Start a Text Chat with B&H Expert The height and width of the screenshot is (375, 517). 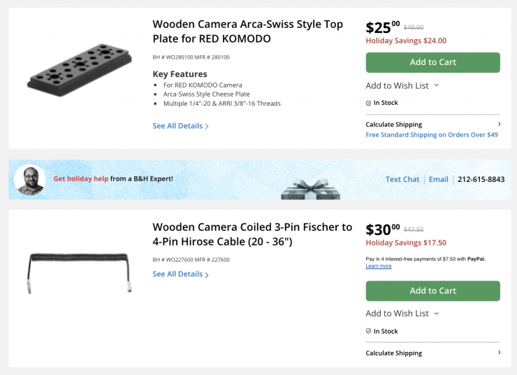[x=402, y=179]
